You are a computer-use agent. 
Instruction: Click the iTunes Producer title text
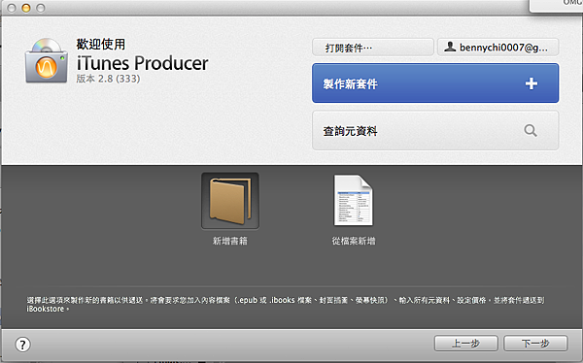(x=143, y=63)
